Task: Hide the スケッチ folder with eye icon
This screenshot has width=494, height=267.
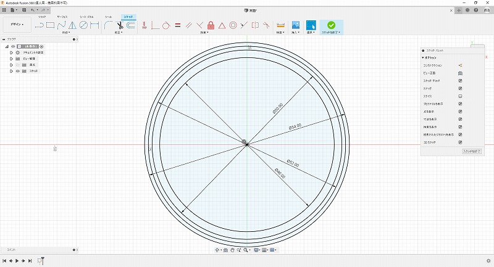Action: (17, 71)
